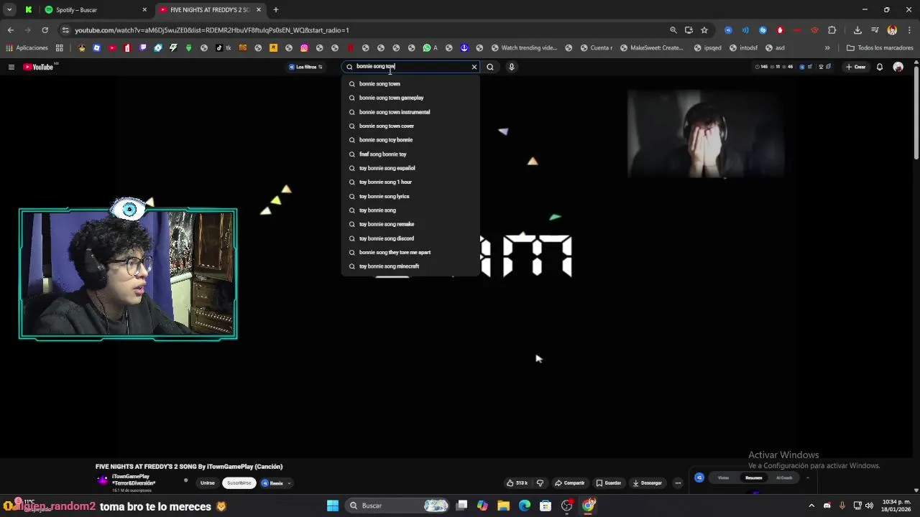Share the video via Compartir
This screenshot has height=517, width=920.
pos(570,483)
